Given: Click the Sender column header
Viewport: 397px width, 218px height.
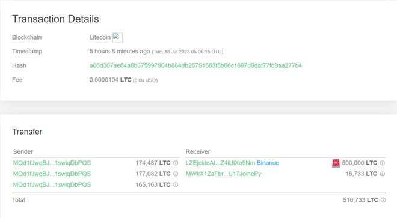Looking at the screenshot, I should point(23,152).
